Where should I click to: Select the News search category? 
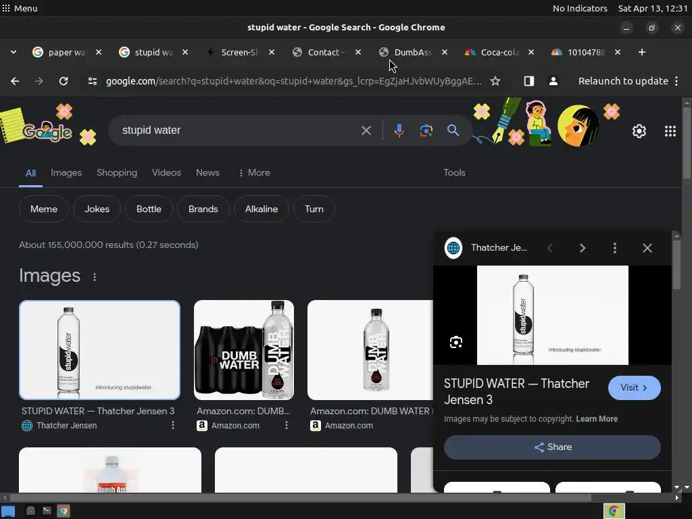point(207,172)
